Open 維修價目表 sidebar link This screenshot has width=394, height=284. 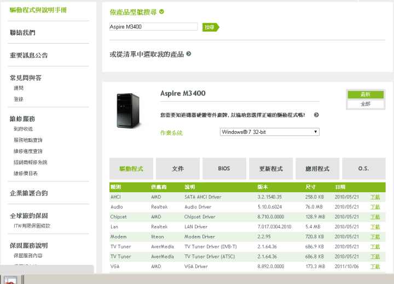click(x=26, y=173)
